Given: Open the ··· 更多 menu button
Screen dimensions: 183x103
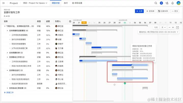Looking at the screenshot, I should click(x=175, y=11).
